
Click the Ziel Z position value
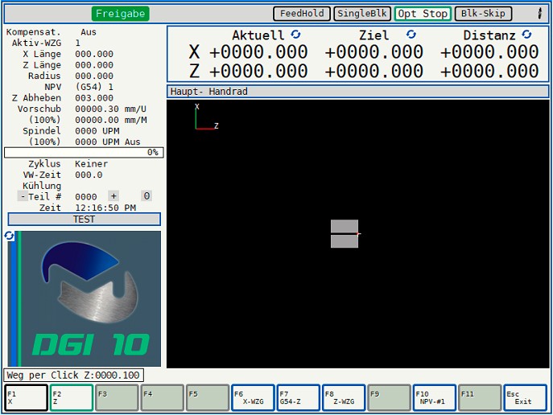pyautogui.click(x=373, y=71)
